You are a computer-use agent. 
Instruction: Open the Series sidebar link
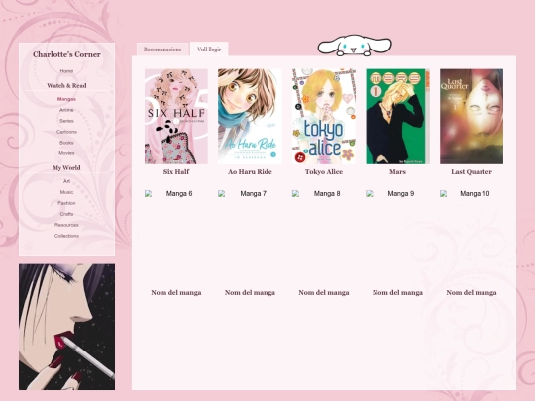tap(66, 121)
